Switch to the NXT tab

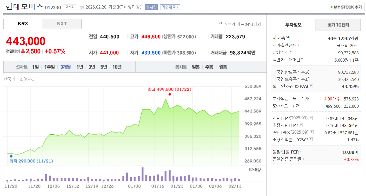[x=62, y=24]
